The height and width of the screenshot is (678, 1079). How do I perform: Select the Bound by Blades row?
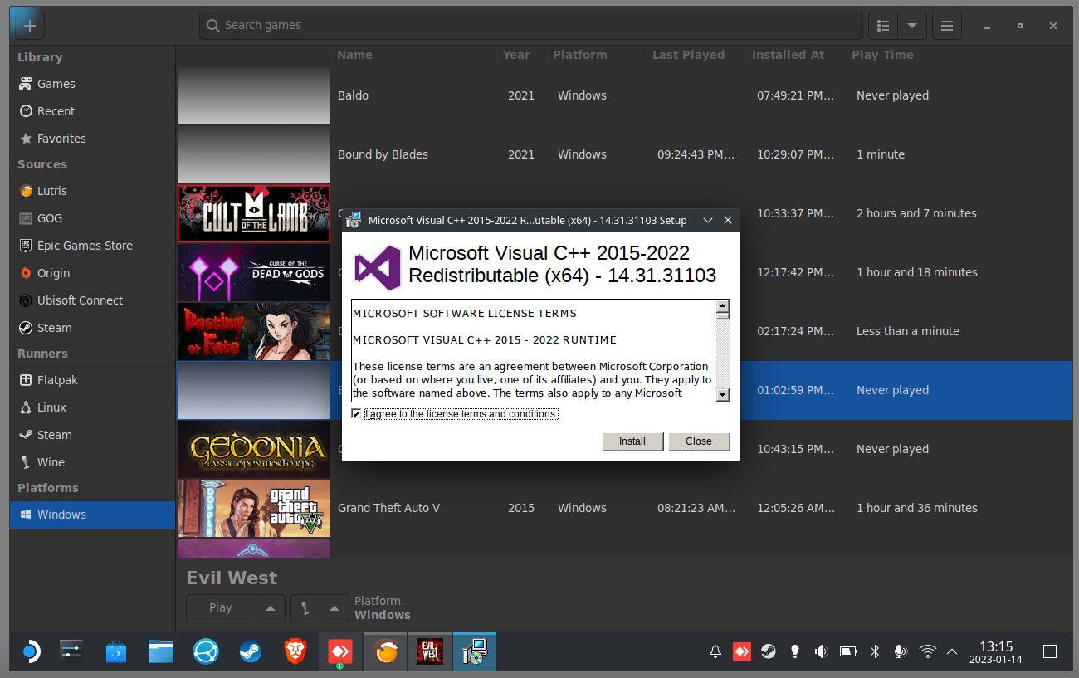pos(624,154)
